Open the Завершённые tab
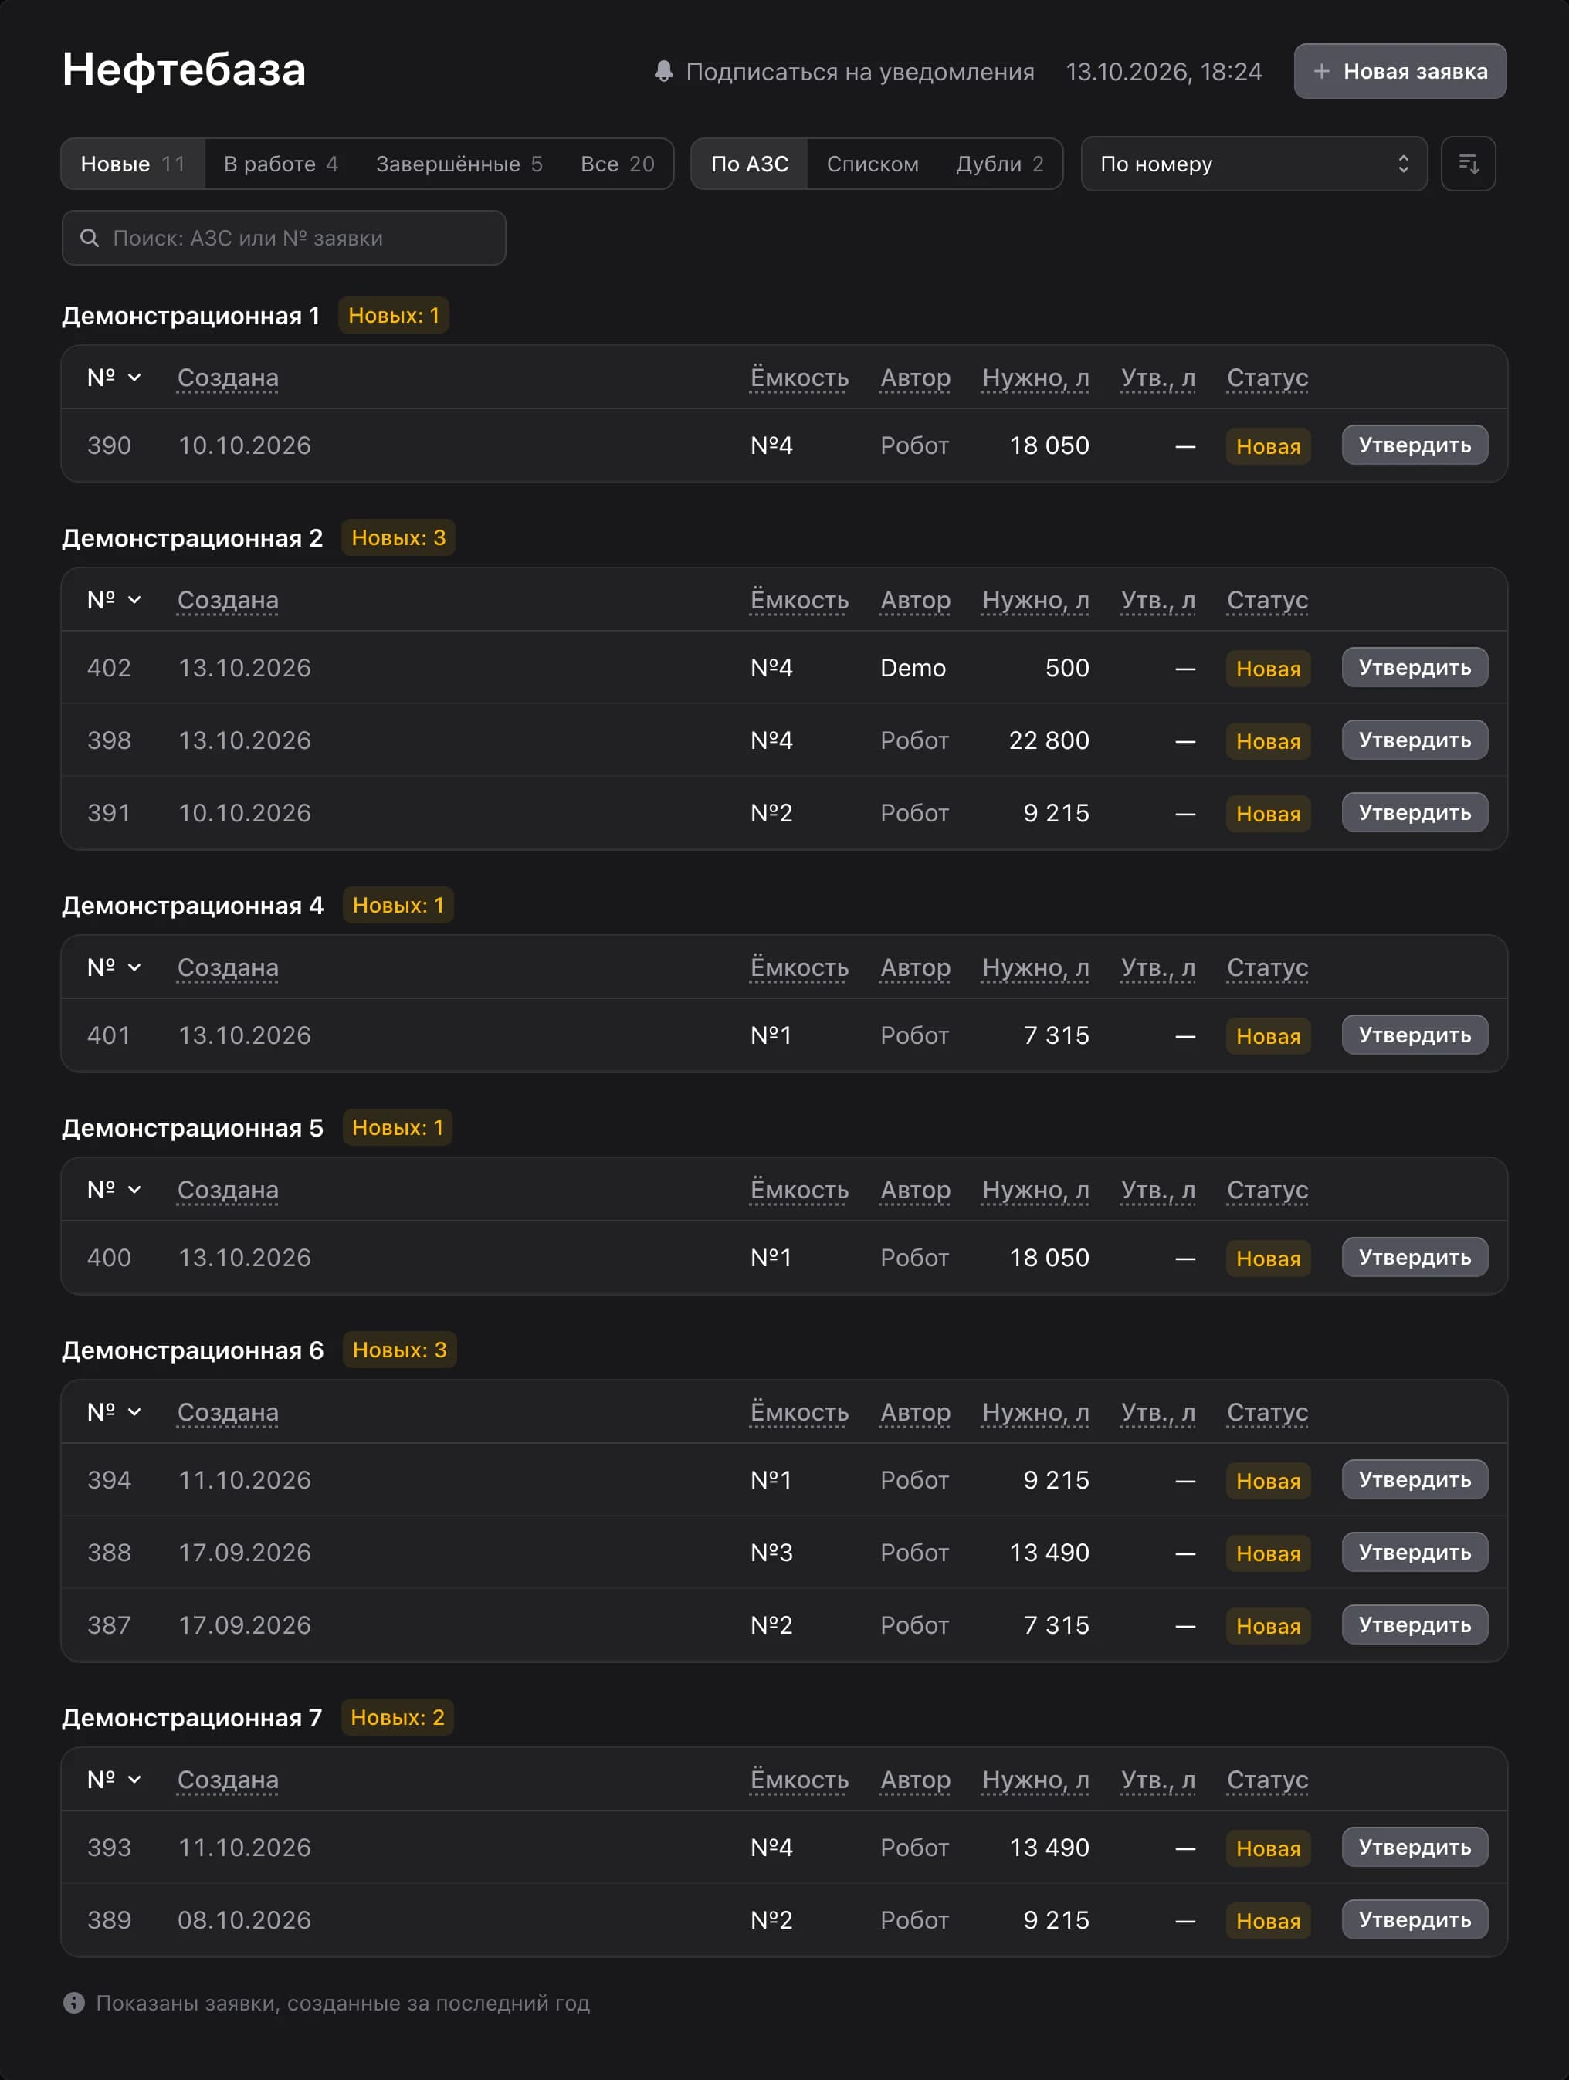The image size is (1569, 2080). tap(459, 164)
